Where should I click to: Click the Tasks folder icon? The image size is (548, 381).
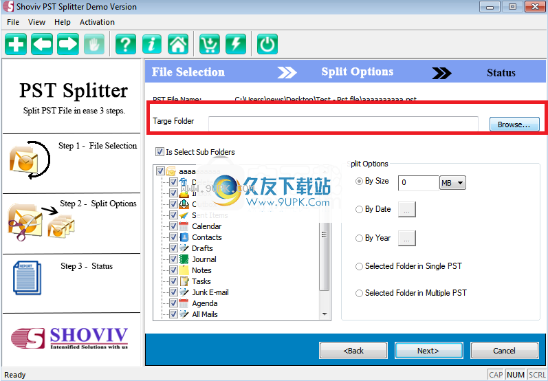coord(184,281)
